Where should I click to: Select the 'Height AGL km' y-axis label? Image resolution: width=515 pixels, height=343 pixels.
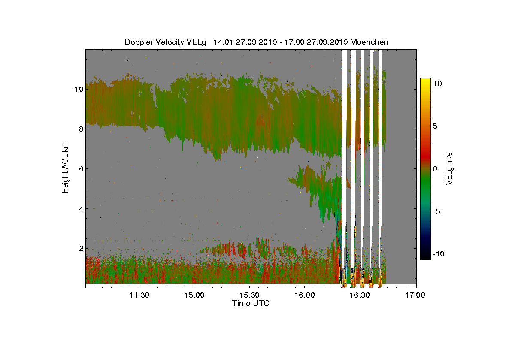click(66, 168)
